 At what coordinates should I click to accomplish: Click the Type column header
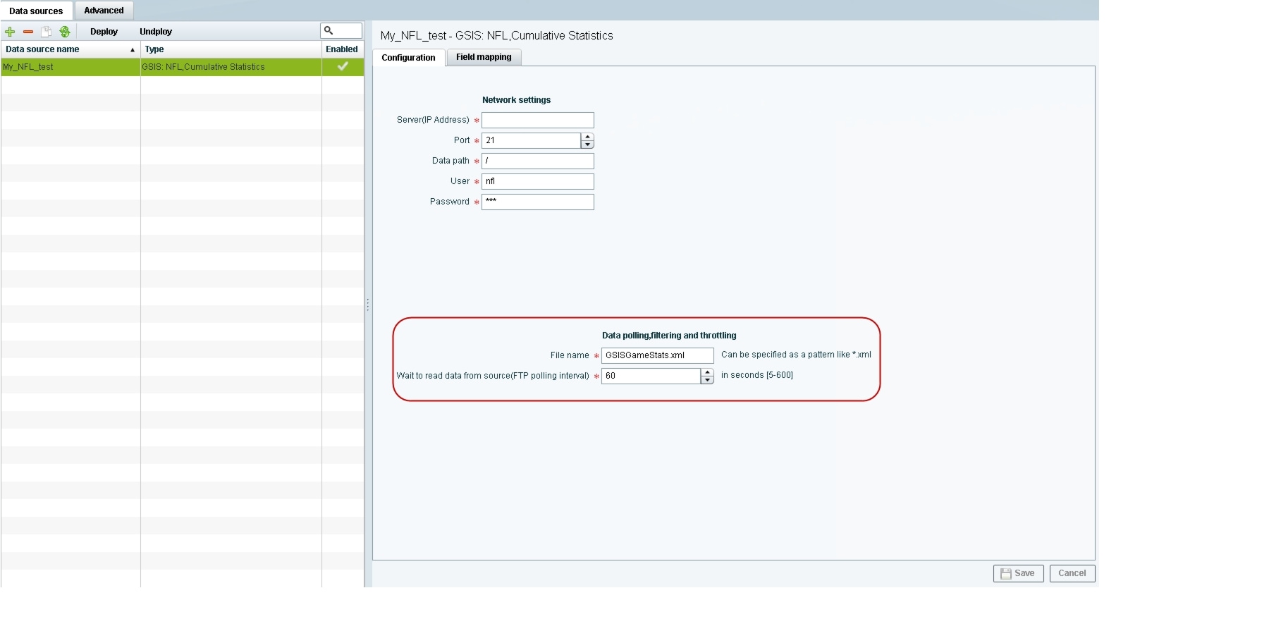231,49
